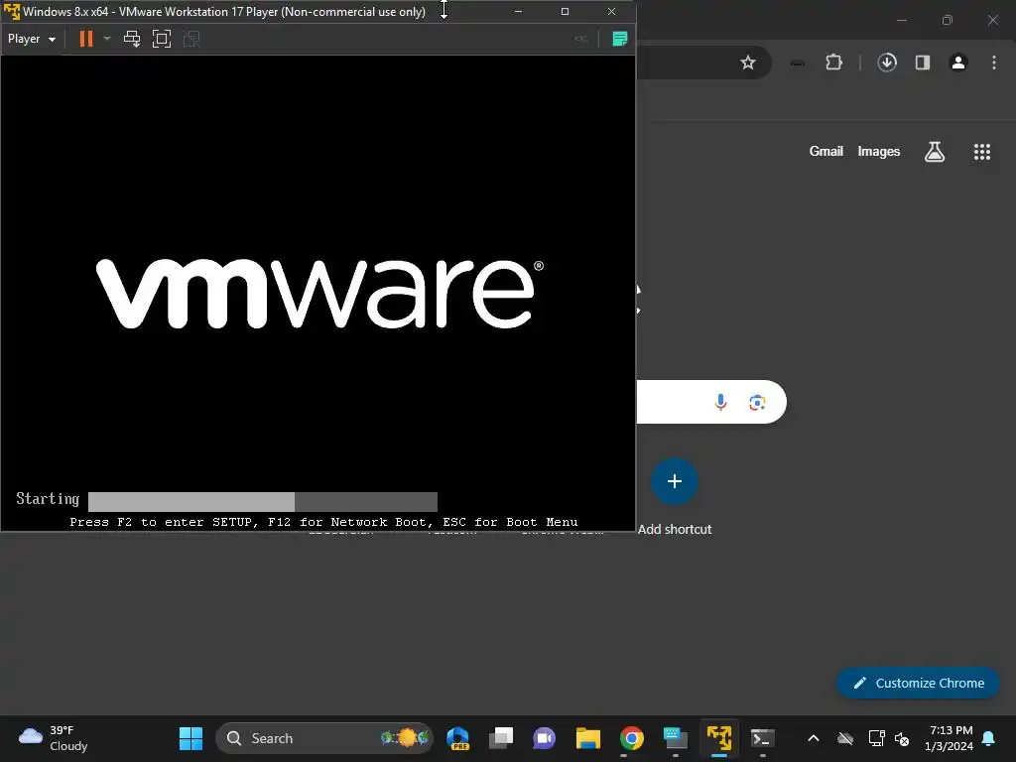Open the Player menu in VMware
The width and height of the screenshot is (1016, 762).
tap(31, 39)
